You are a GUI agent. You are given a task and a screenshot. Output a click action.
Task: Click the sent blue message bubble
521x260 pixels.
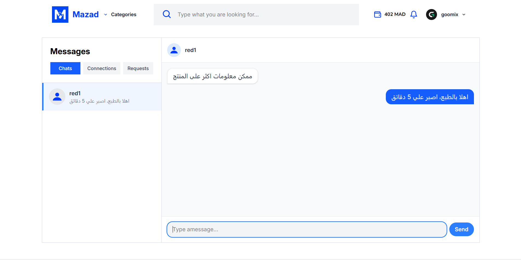click(430, 97)
